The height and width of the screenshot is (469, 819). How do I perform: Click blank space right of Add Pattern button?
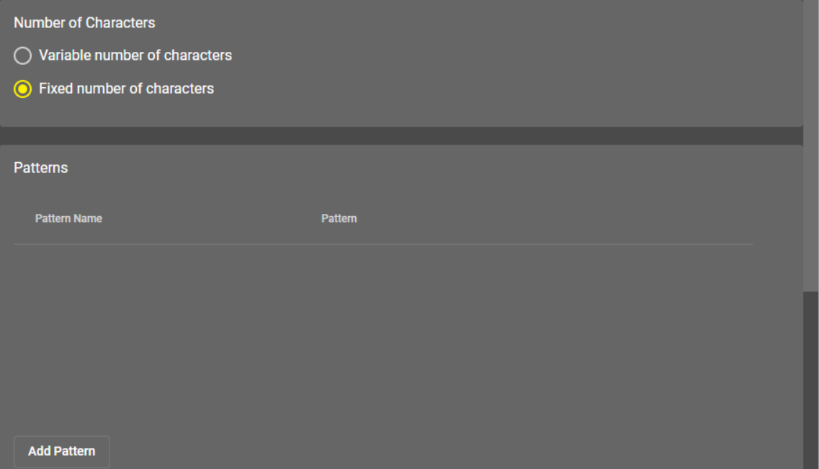432,452
